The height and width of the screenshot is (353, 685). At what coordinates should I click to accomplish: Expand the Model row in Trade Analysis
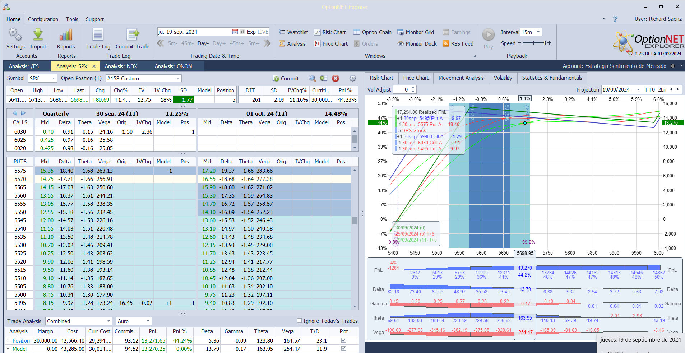[x=8, y=349]
